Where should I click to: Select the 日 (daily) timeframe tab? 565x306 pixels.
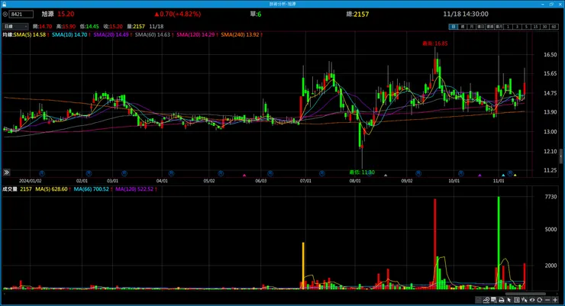454,27
